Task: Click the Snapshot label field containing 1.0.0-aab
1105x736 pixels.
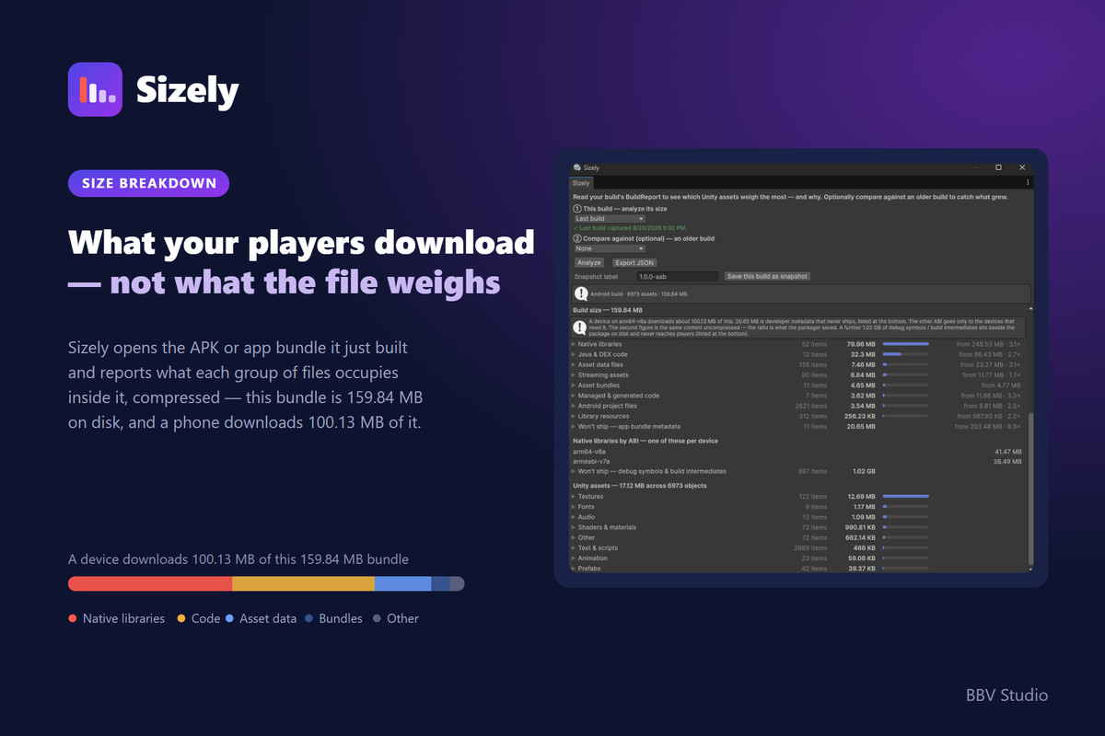Action: pos(677,276)
